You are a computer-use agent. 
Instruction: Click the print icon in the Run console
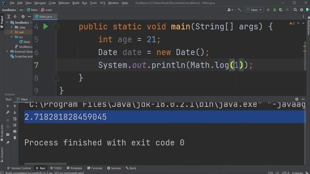15,131
